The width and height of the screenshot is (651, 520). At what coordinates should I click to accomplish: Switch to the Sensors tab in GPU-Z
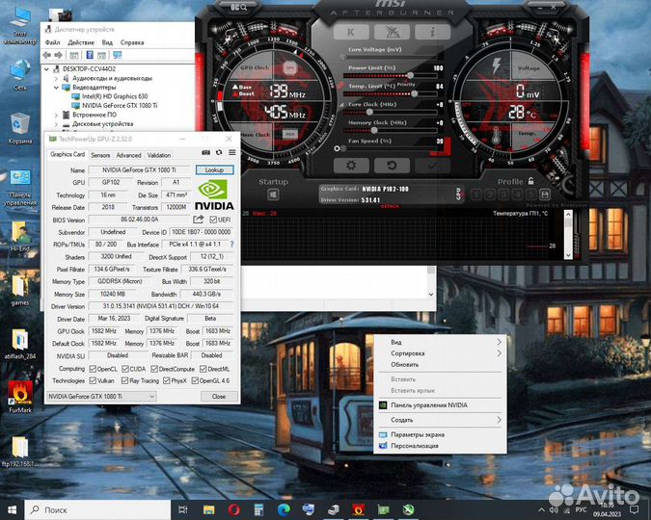point(100,155)
